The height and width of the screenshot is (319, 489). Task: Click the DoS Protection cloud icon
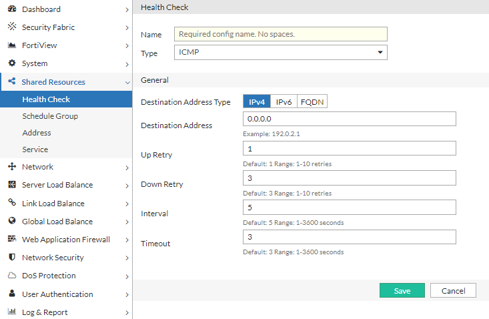11,276
